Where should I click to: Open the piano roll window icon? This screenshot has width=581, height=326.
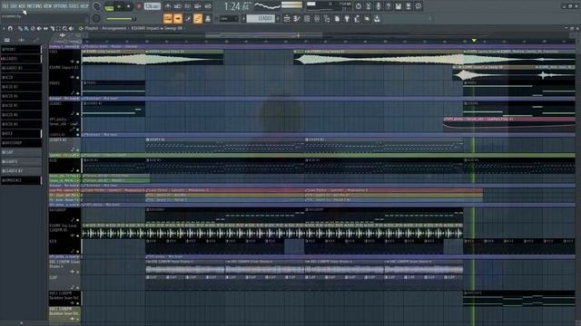[297, 18]
